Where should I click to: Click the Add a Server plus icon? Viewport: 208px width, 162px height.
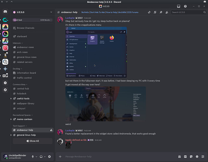coord(5,83)
